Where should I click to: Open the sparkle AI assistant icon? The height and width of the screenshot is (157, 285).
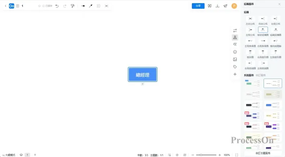pyautogui.click(x=235, y=44)
